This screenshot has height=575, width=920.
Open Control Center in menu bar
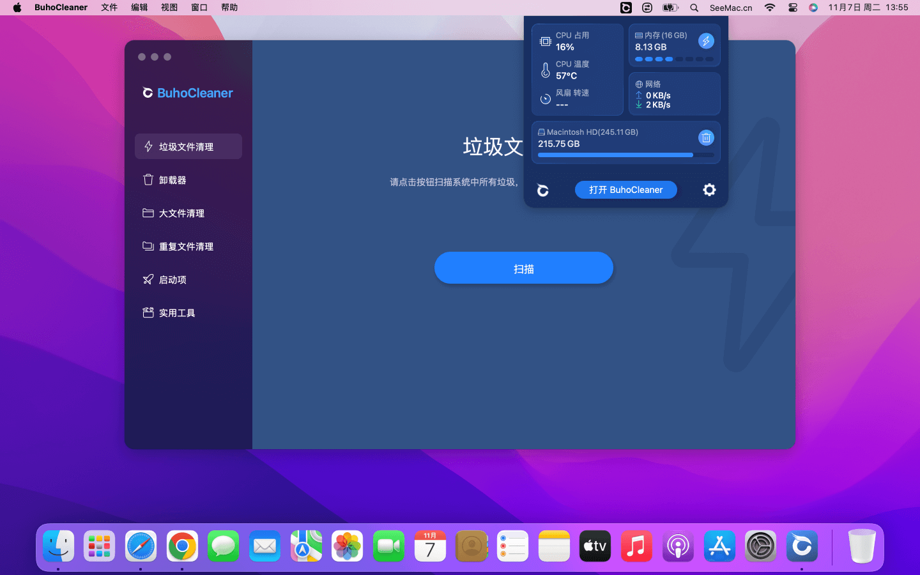pyautogui.click(x=793, y=8)
